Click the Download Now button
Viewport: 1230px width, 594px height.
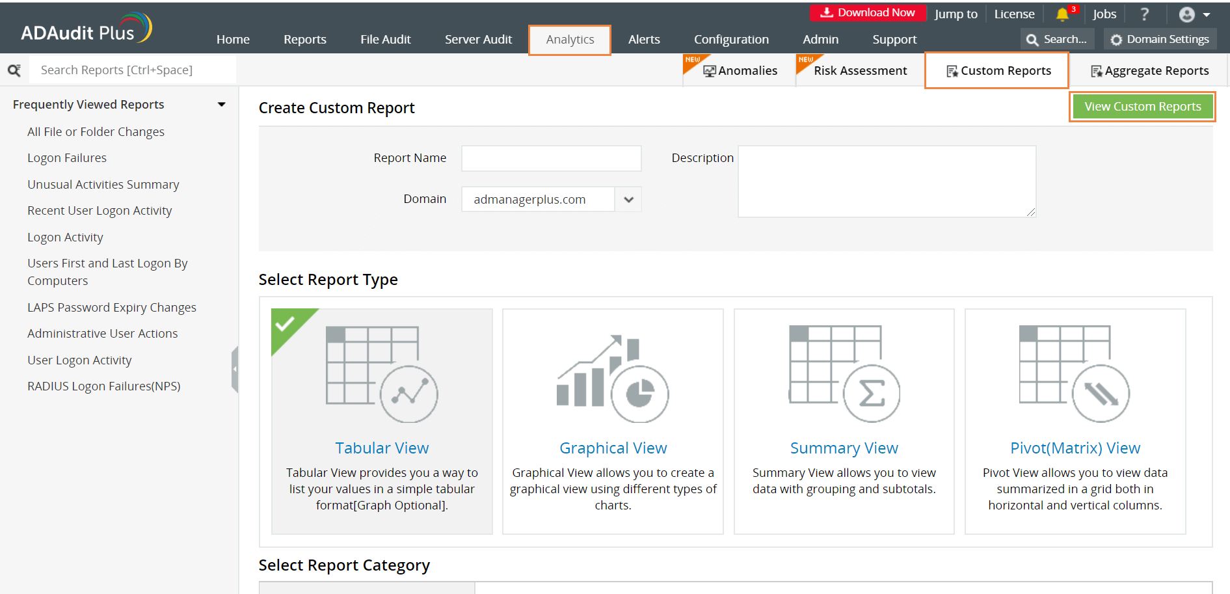tap(868, 13)
